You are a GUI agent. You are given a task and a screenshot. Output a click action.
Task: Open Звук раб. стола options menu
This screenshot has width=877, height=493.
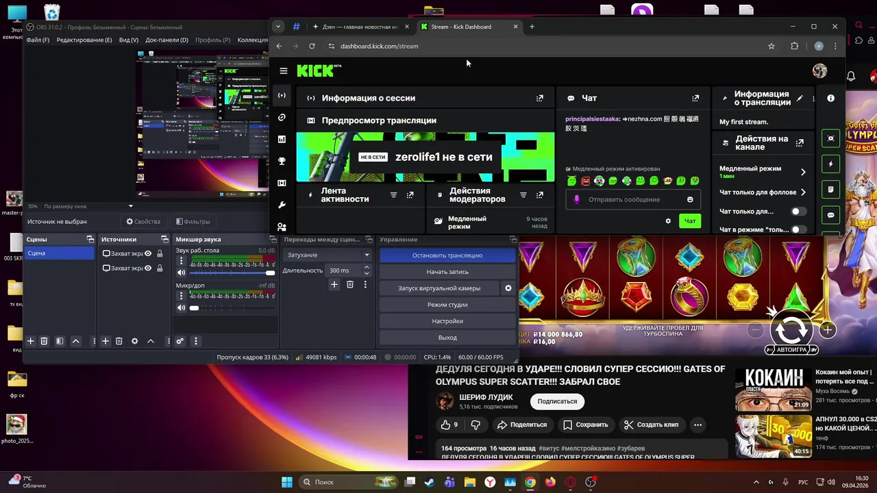pyautogui.click(x=181, y=261)
